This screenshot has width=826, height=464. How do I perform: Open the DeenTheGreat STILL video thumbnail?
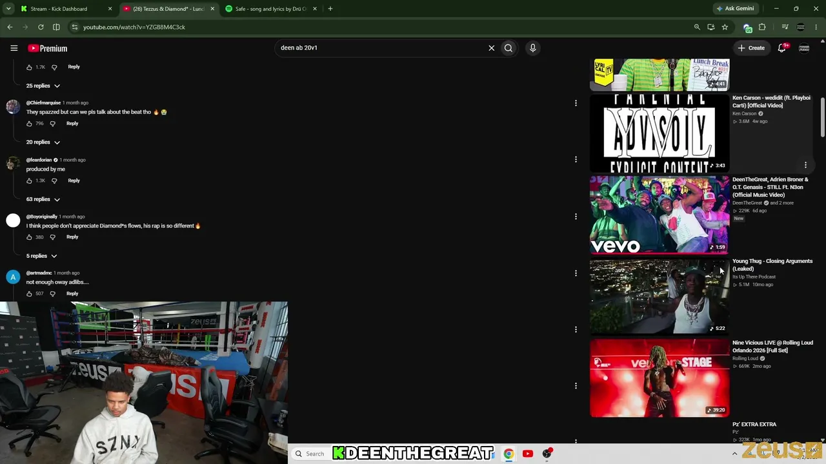pos(660,215)
